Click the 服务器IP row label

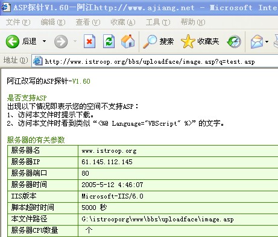25,162
